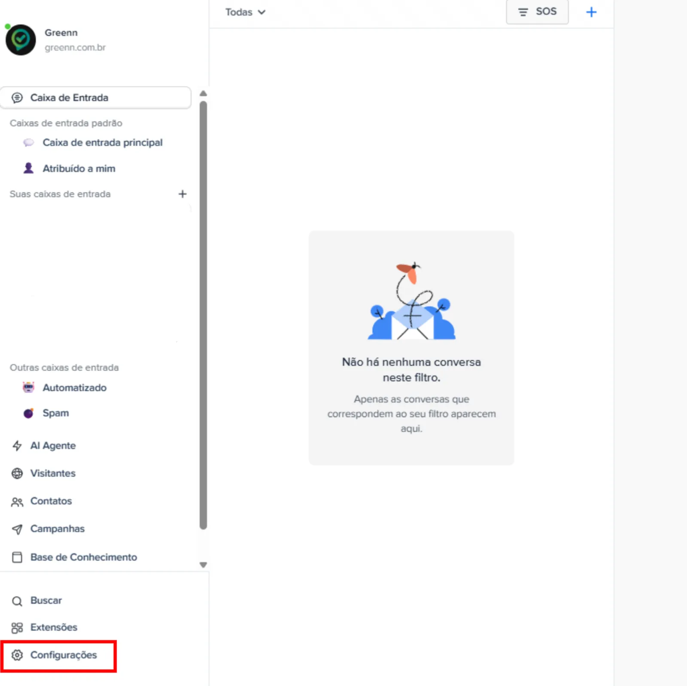Click the Greenn workspace avatar logo
Screen dimensions: 687x686
click(21, 40)
